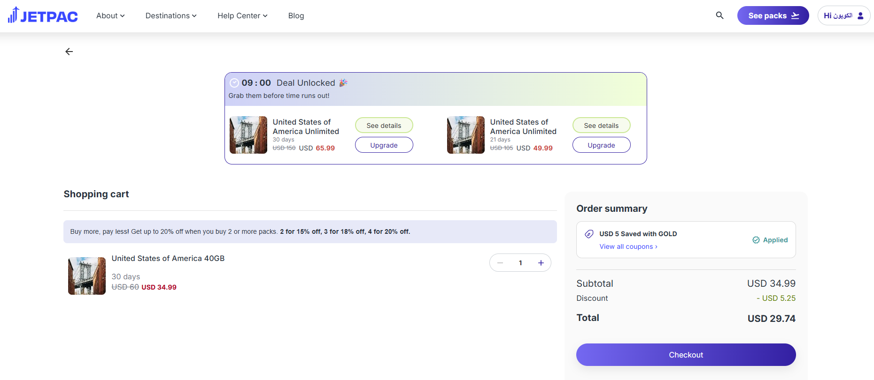The width and height of the screenshot is (874, 380).
Task: Click the clock icon beside the timer
Action: coord(234,83)
